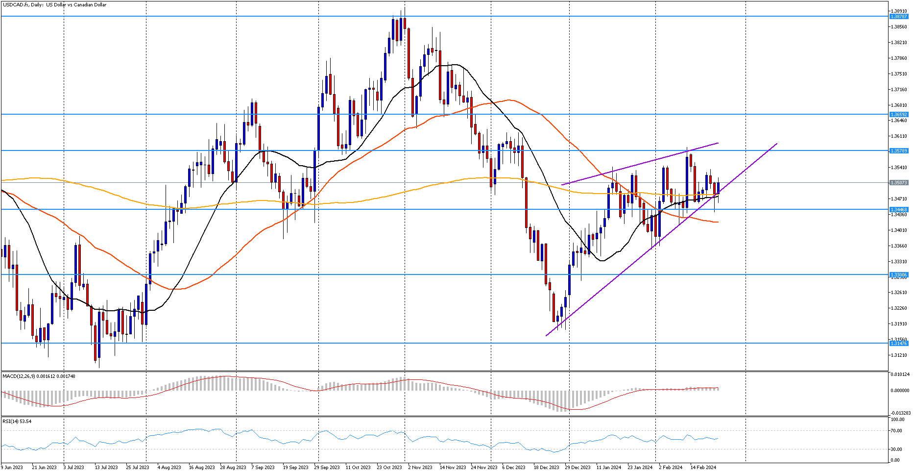914x473 pixels.
Task: Click the 1.33006 horizontal level price tag
Action: tap(898, 275)
